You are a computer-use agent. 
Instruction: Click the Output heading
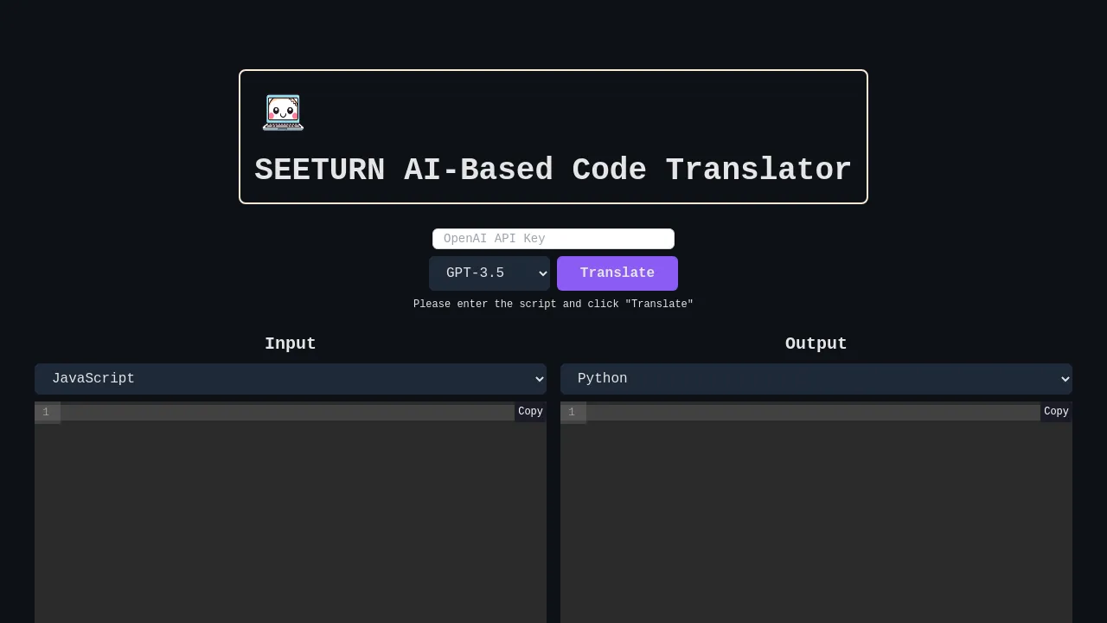click(816, 344)
